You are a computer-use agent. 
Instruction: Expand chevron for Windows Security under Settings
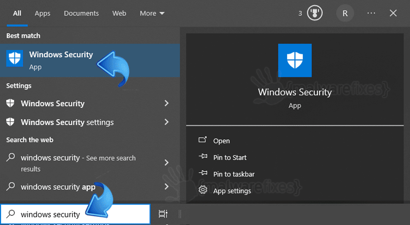(166, 103)
